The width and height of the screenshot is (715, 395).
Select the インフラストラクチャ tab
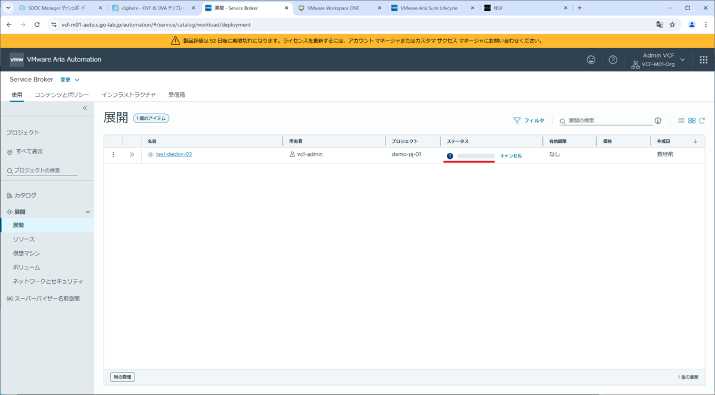pyautogui.click(x=129, y=95)
